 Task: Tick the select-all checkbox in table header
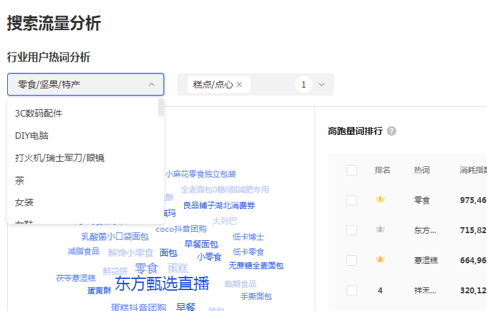pos(352,170)
